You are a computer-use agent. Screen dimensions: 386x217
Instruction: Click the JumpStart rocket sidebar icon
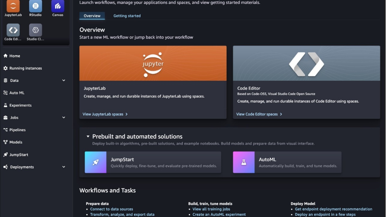(5, 155)
